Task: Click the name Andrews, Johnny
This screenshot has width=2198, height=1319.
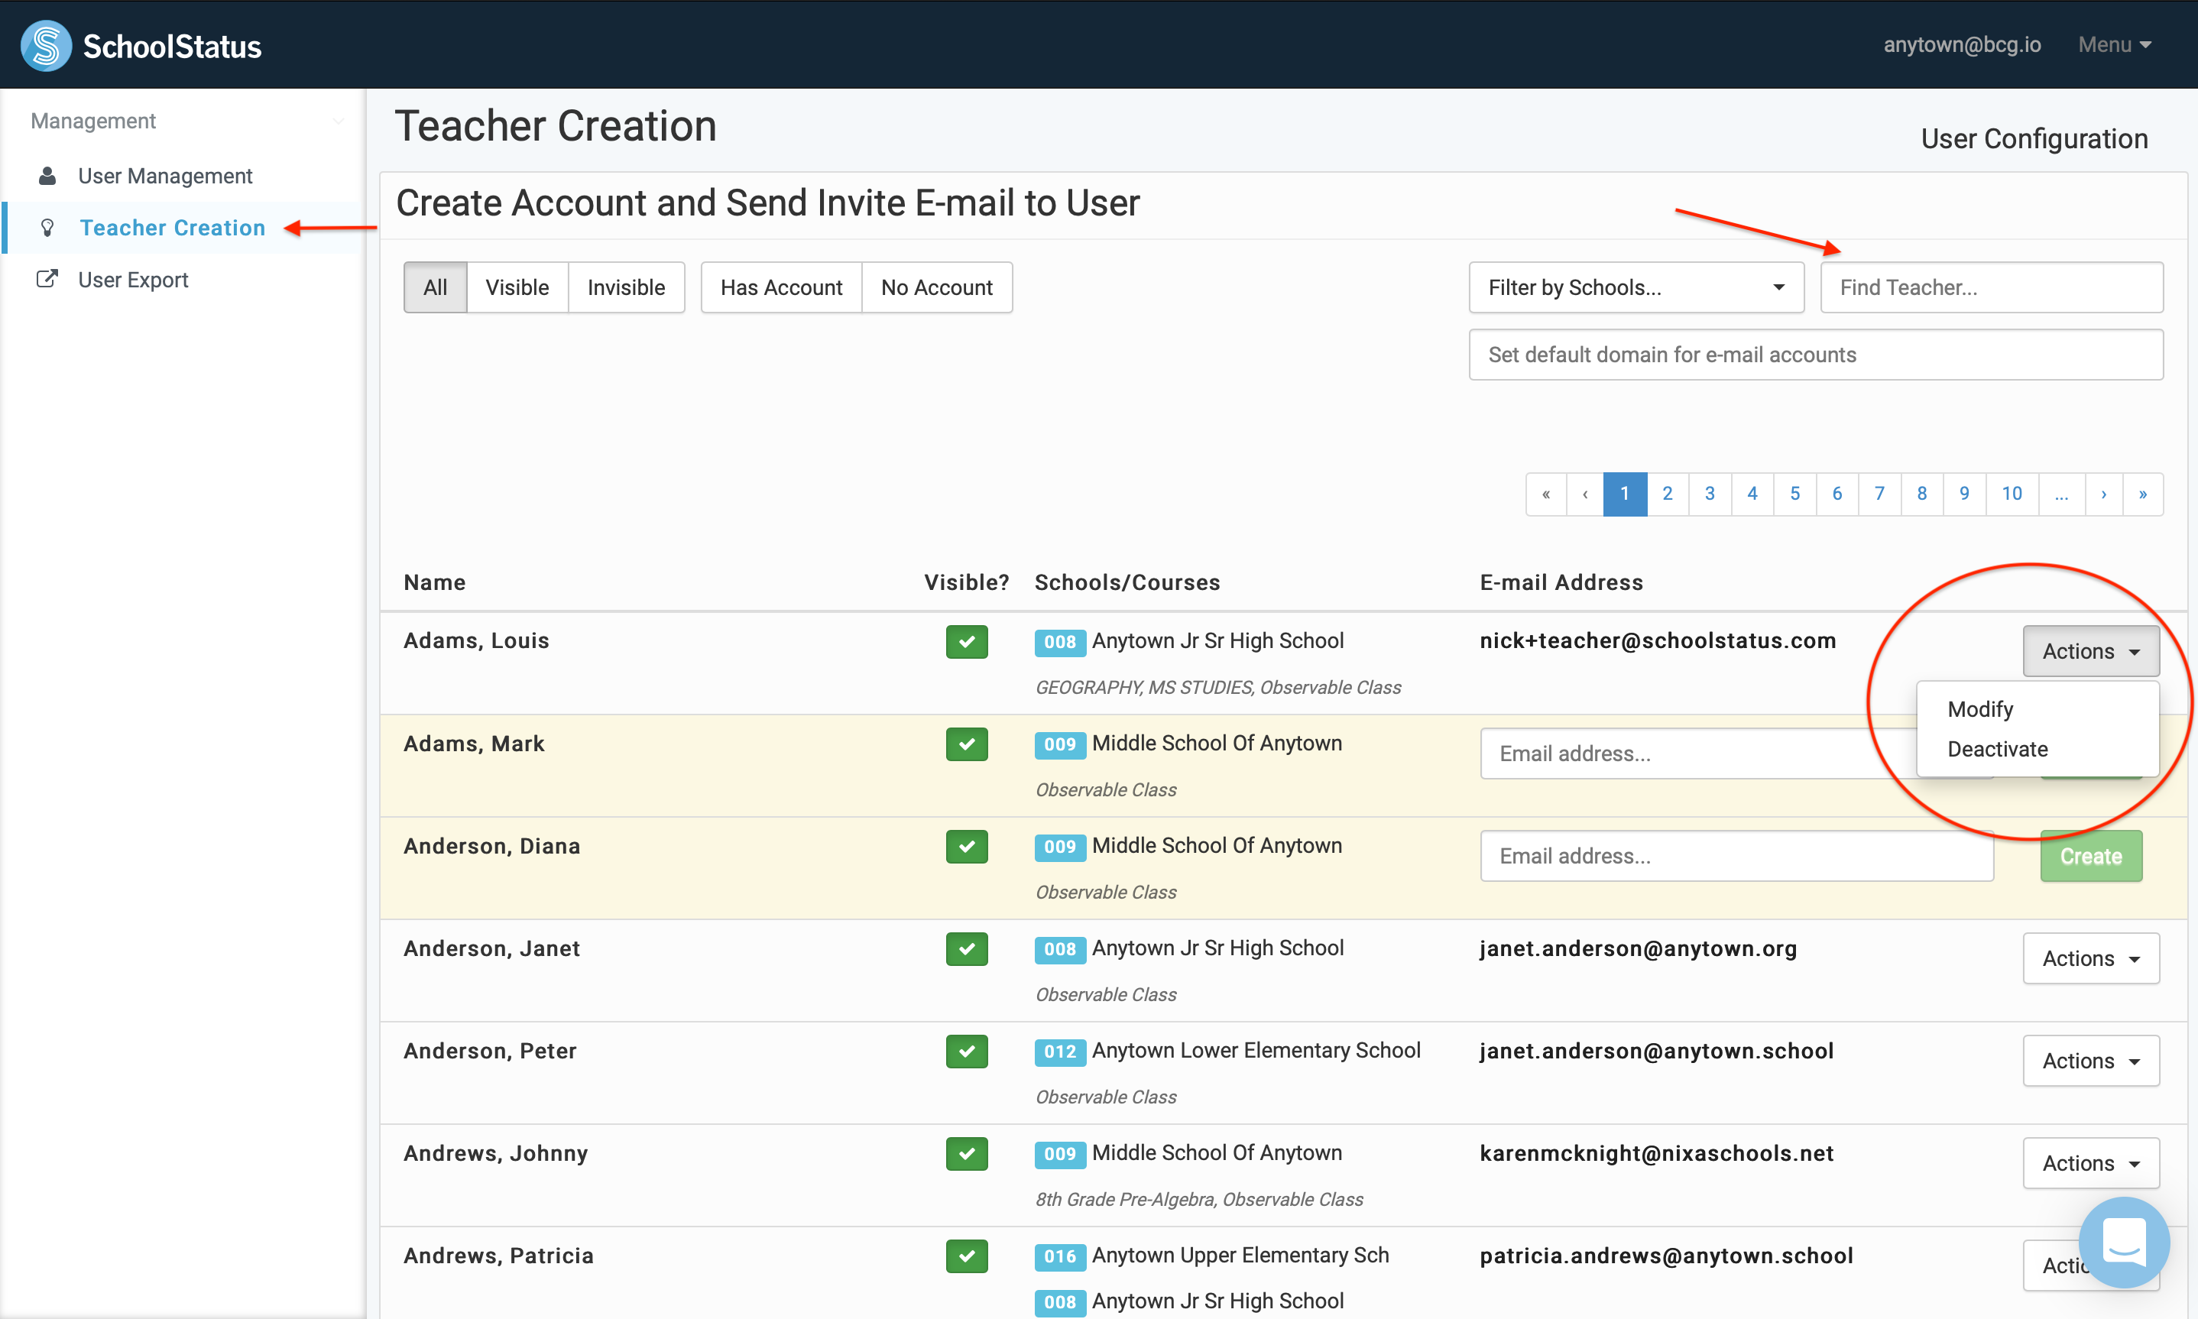Action: pyautogui.click(x=496, y=1153)
